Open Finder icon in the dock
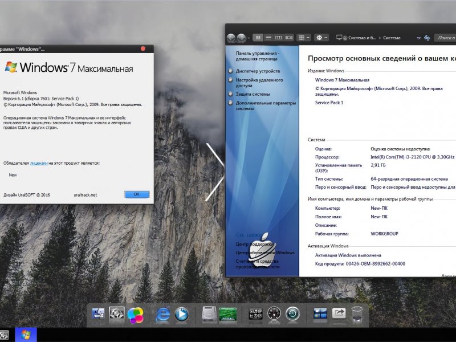This screenshot has height=342, width=456. pyautogui.click(x=98, y=315)
